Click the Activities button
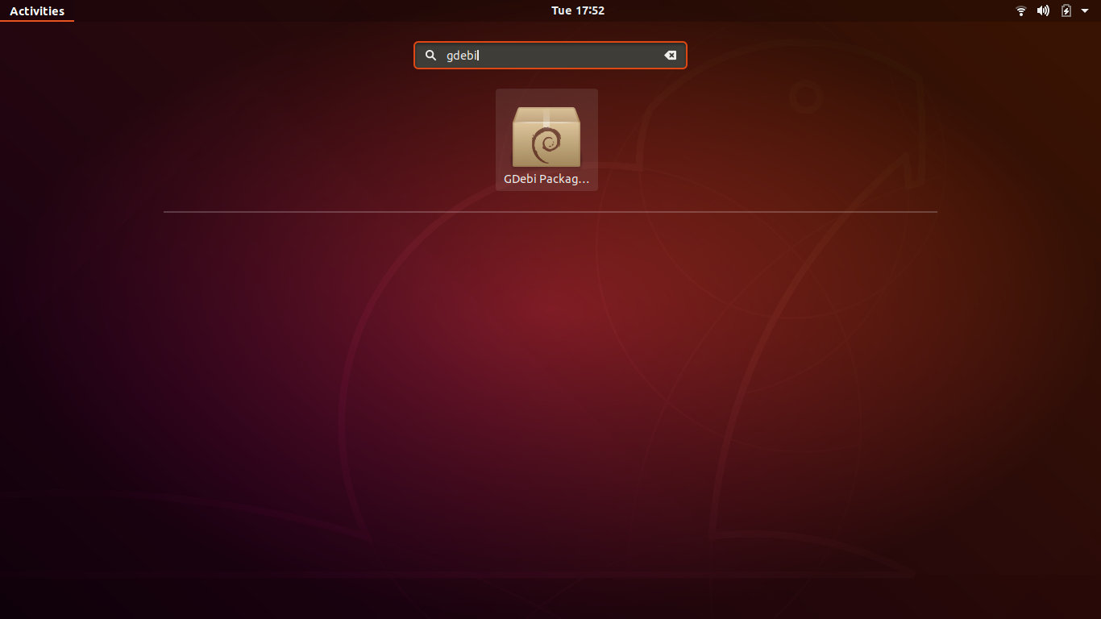 [x=37, y=11]
